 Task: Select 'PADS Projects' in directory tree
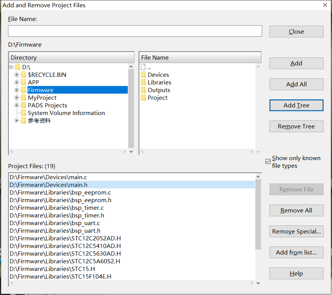coord(47,105)
